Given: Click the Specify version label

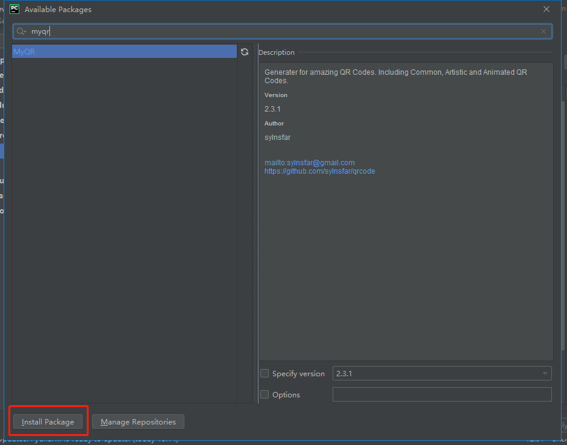Looking at the screenshot, I should (298, 374).
